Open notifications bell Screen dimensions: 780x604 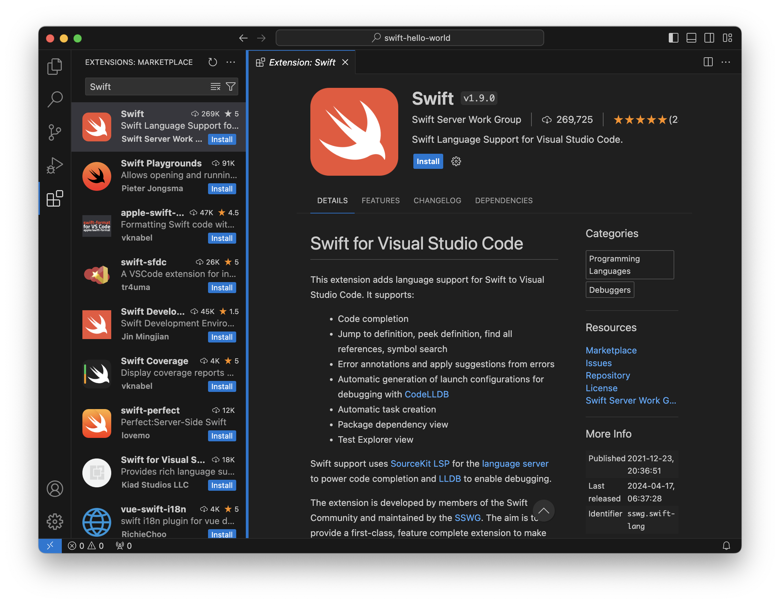pyautogui.click(x=726, y=546)
